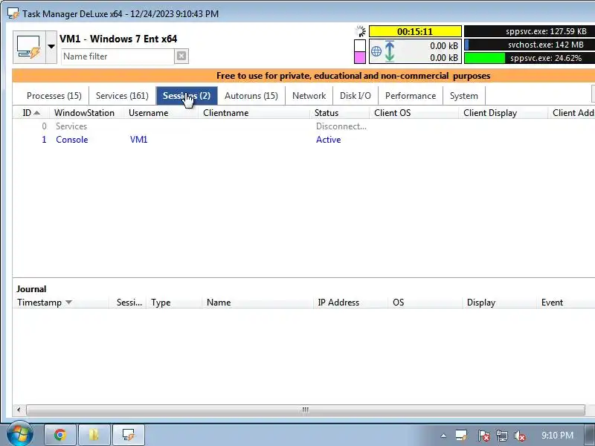The height and width of the screenshot is (446, 595).
Task: Sort sessions by ID column
Action: (31, 113)
